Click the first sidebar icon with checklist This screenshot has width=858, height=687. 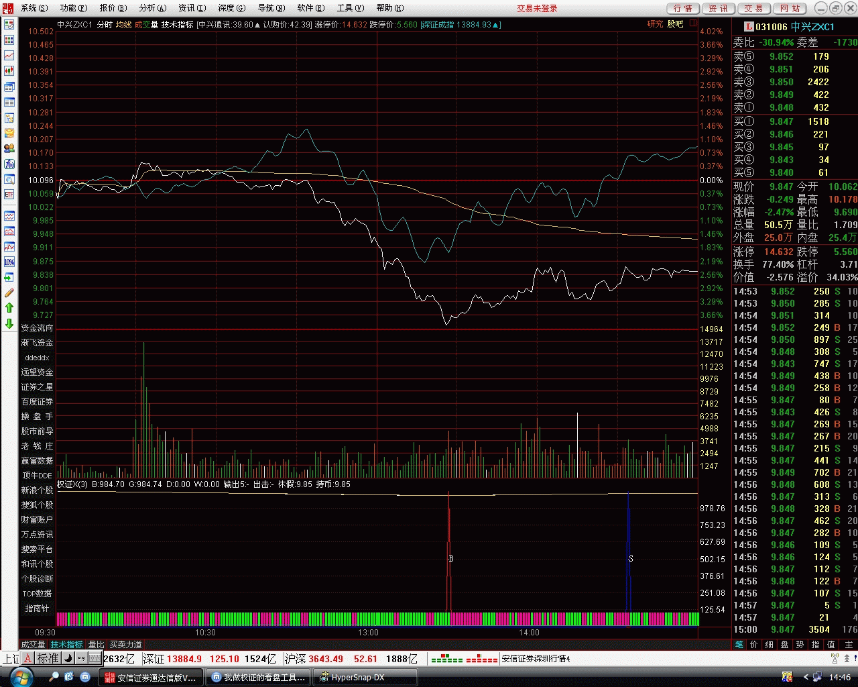tap(9, 24)
